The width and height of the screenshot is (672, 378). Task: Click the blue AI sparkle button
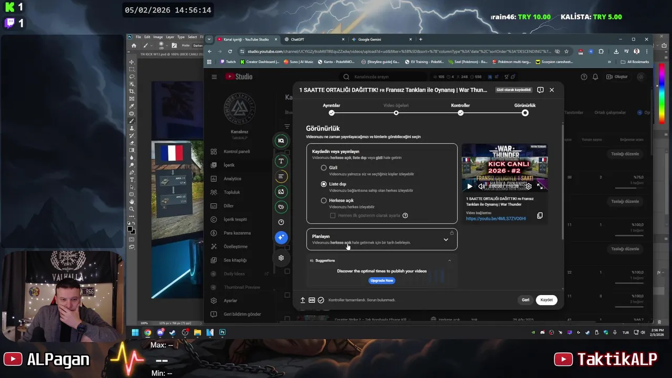pyautogui.click(x=281, y=237)
